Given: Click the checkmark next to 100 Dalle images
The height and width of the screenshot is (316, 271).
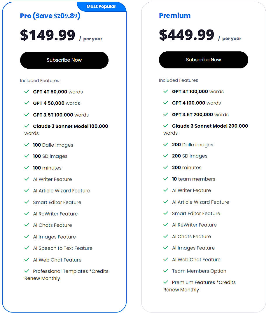Looking at the screenshot, I should pos(27,145).
